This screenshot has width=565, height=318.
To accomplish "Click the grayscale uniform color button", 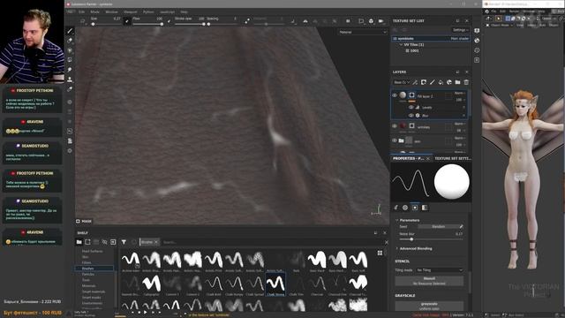I will [x=429, y=306].
